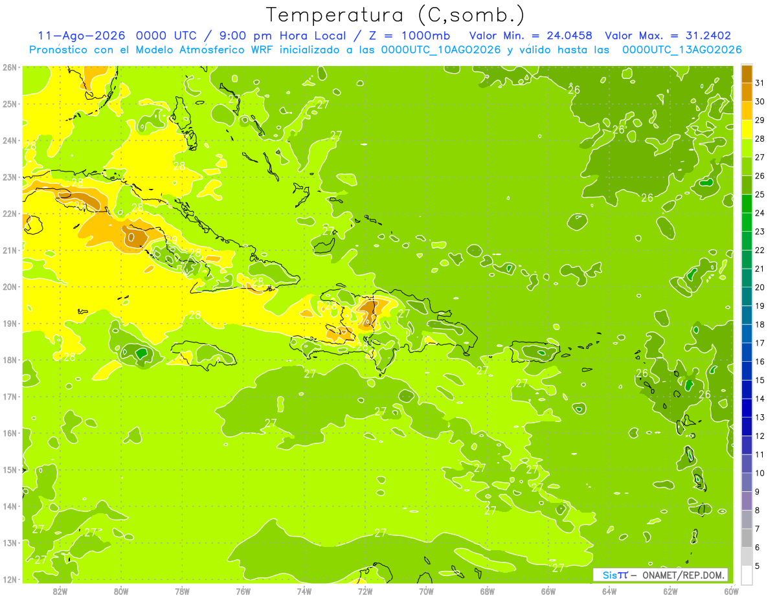Click the legend value label 5
Screen dimensions: 777x600
pyautogui.click(x=758, y=566)
